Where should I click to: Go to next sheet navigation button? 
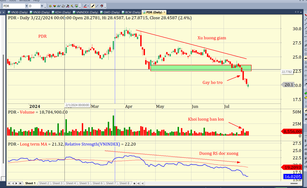[x=16, y=183]
